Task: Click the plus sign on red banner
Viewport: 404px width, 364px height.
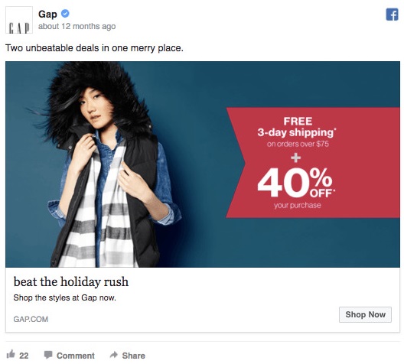Action: pyautogui.click(x=296, y=158)
